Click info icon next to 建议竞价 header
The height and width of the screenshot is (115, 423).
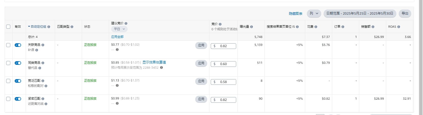pyautogui.click(x=126, y=23)
